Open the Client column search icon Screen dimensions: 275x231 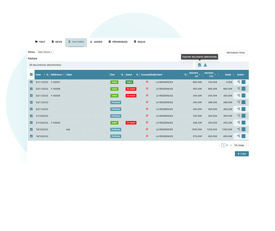point(185,75)
